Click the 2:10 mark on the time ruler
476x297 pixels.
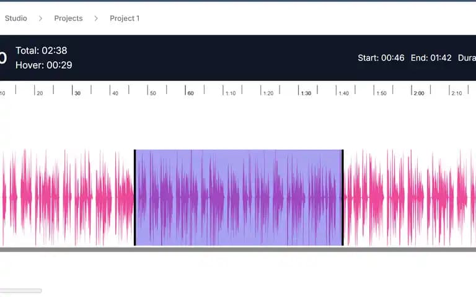coord(457,93)
